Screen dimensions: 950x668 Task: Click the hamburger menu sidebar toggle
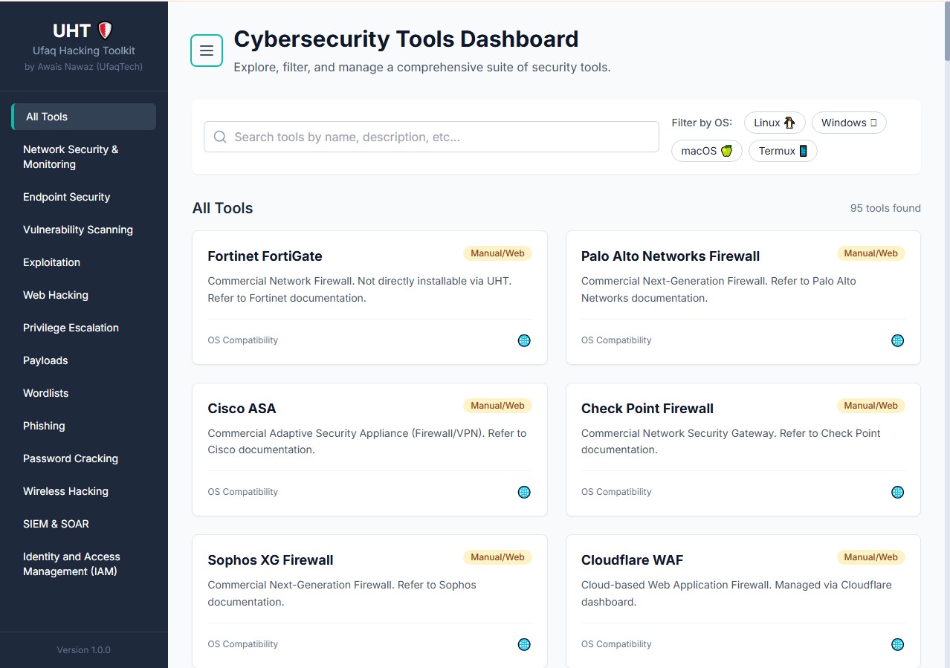coord(207,51)
